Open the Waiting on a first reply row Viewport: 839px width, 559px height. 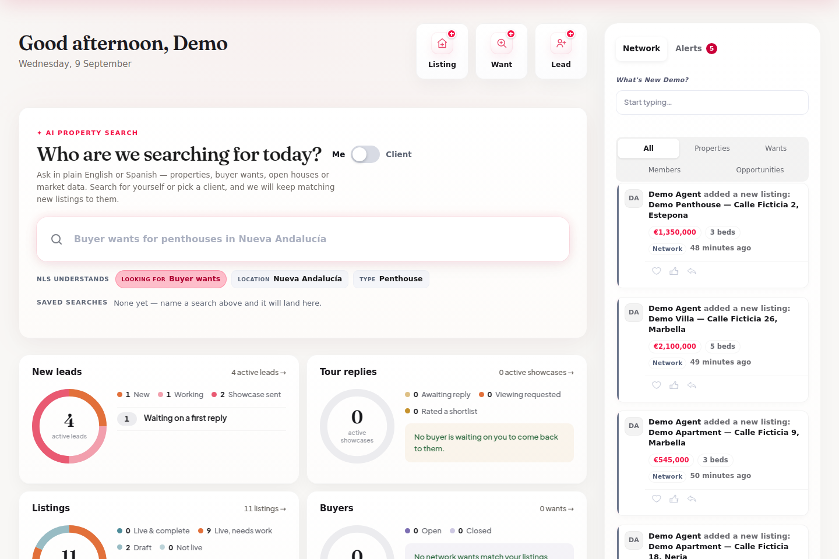(202, 419)
